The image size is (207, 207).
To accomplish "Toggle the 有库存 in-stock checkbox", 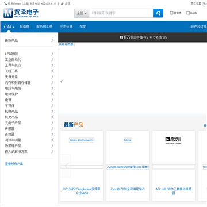I will click(x=171, y=13).
